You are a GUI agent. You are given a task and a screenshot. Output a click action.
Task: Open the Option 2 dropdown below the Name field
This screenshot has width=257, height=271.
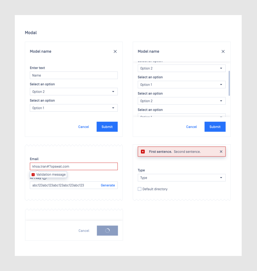[74, 92]
